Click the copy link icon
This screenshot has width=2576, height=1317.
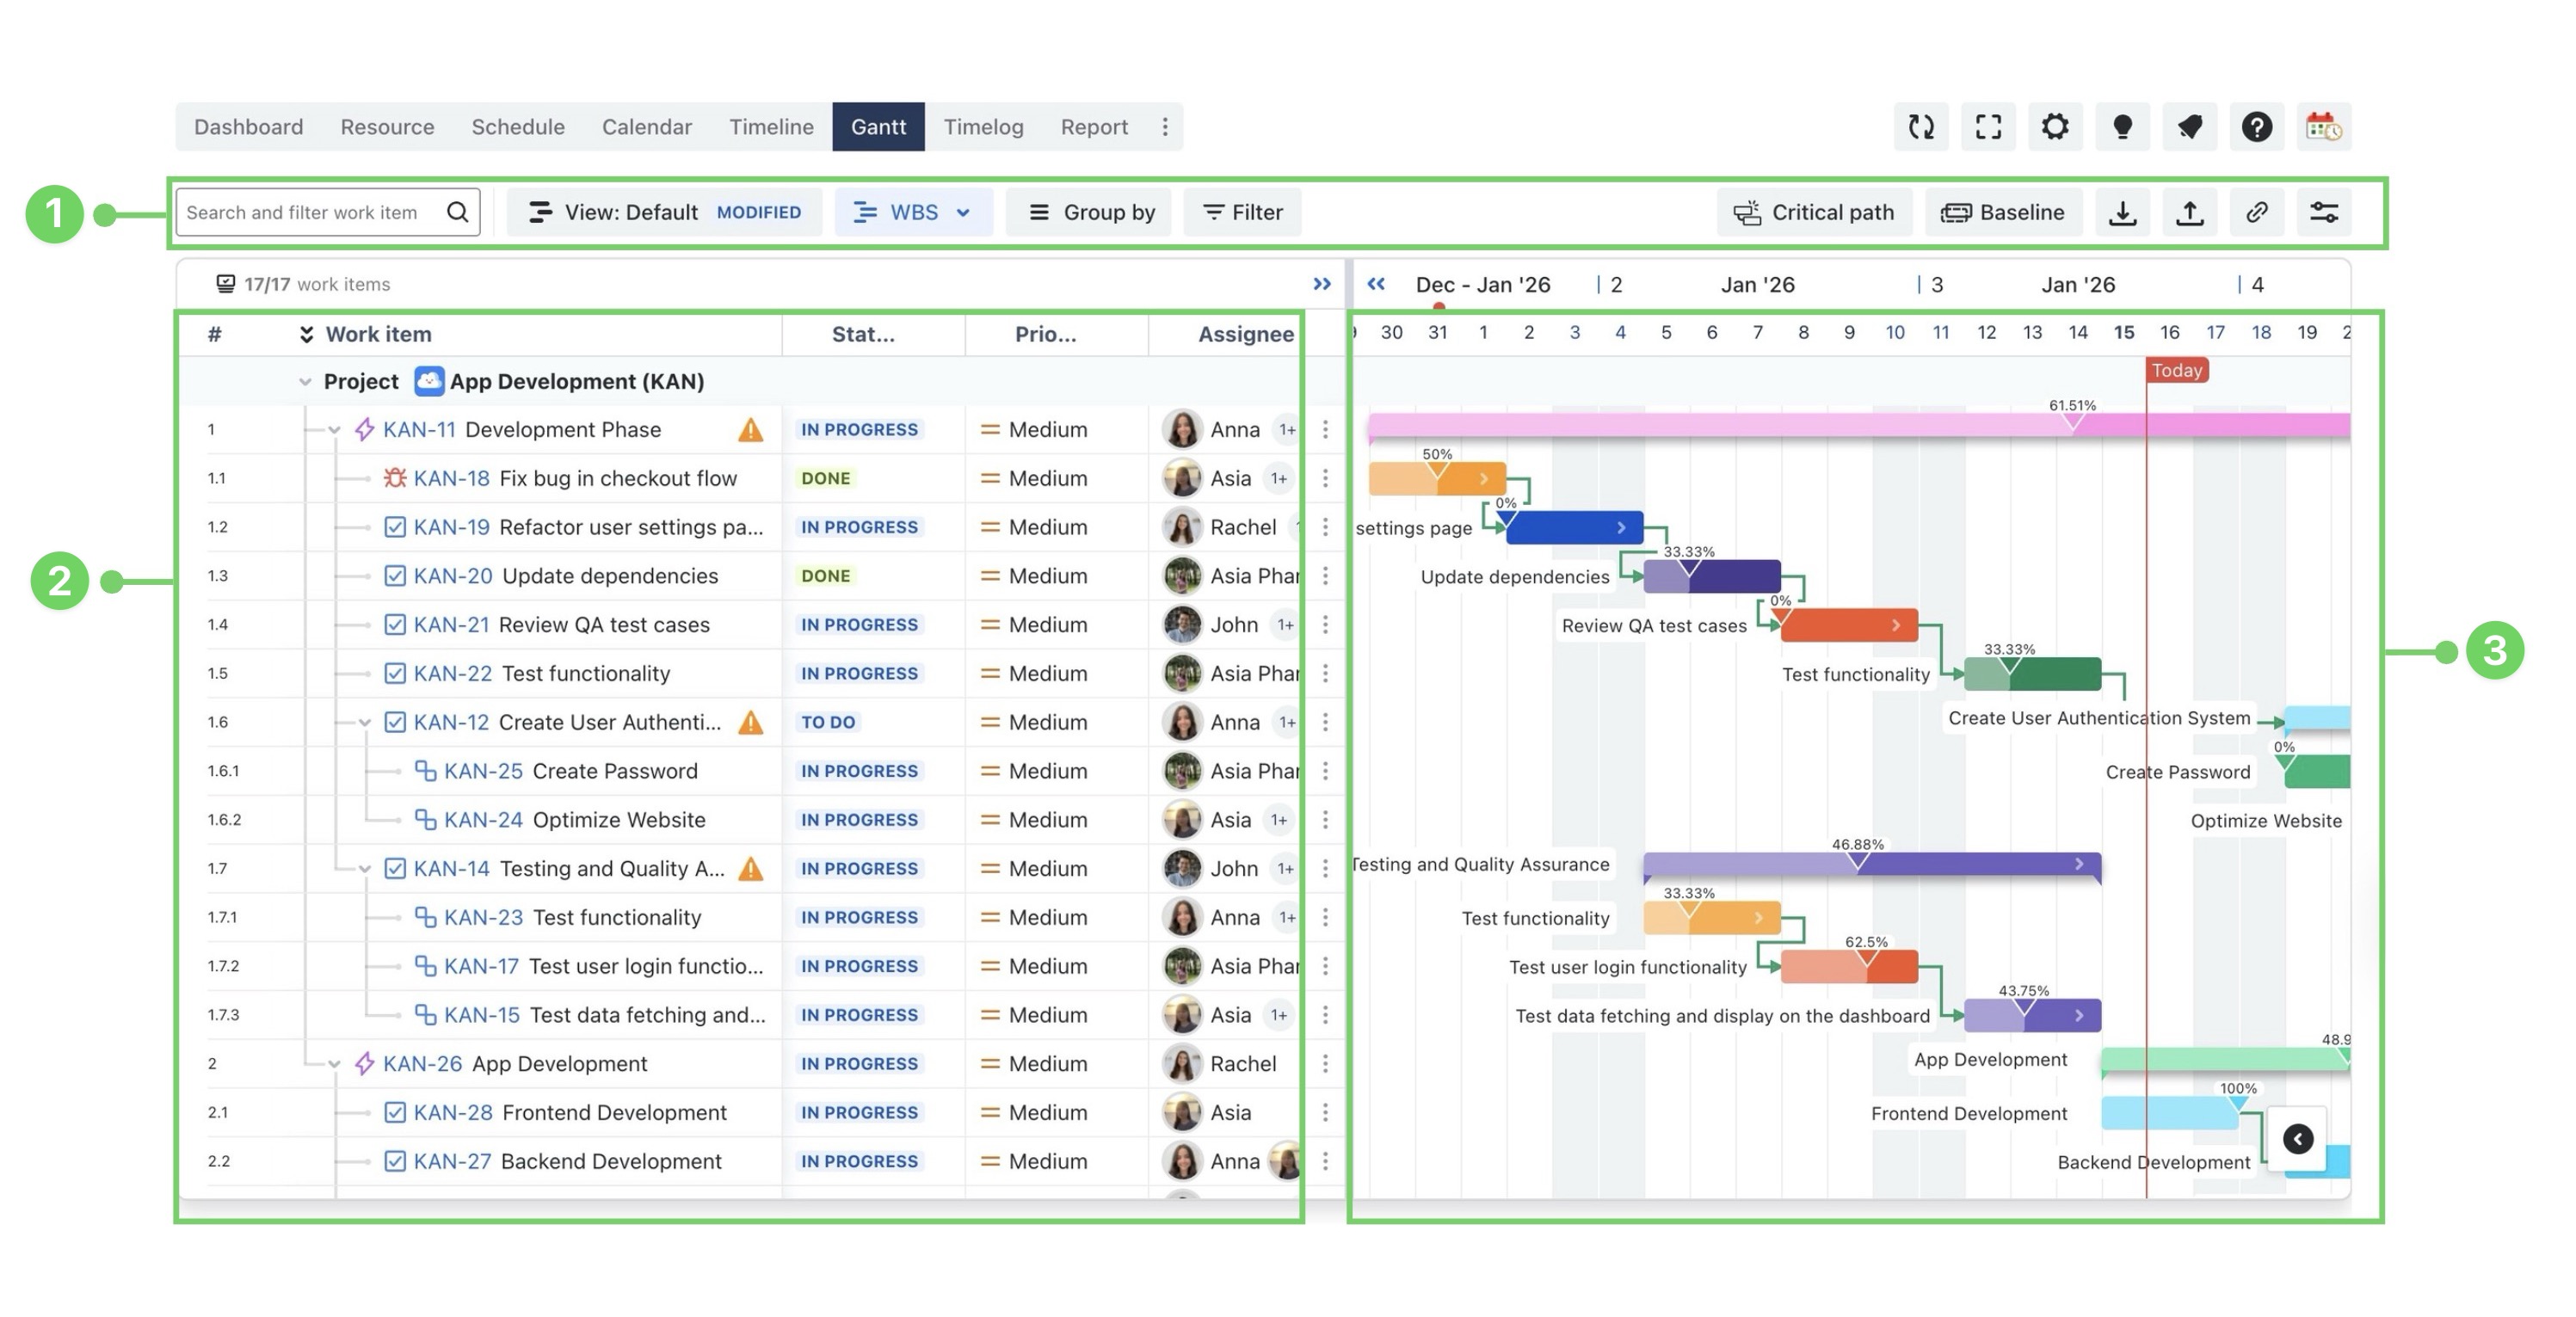click(2256, 213)
